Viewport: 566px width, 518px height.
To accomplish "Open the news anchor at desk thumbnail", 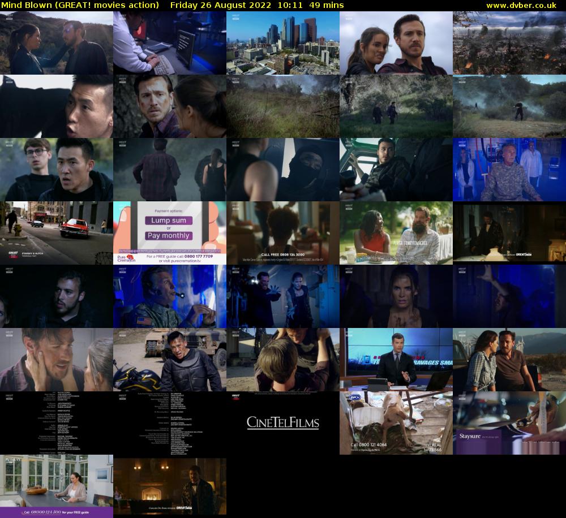I will tap(396, 360).
